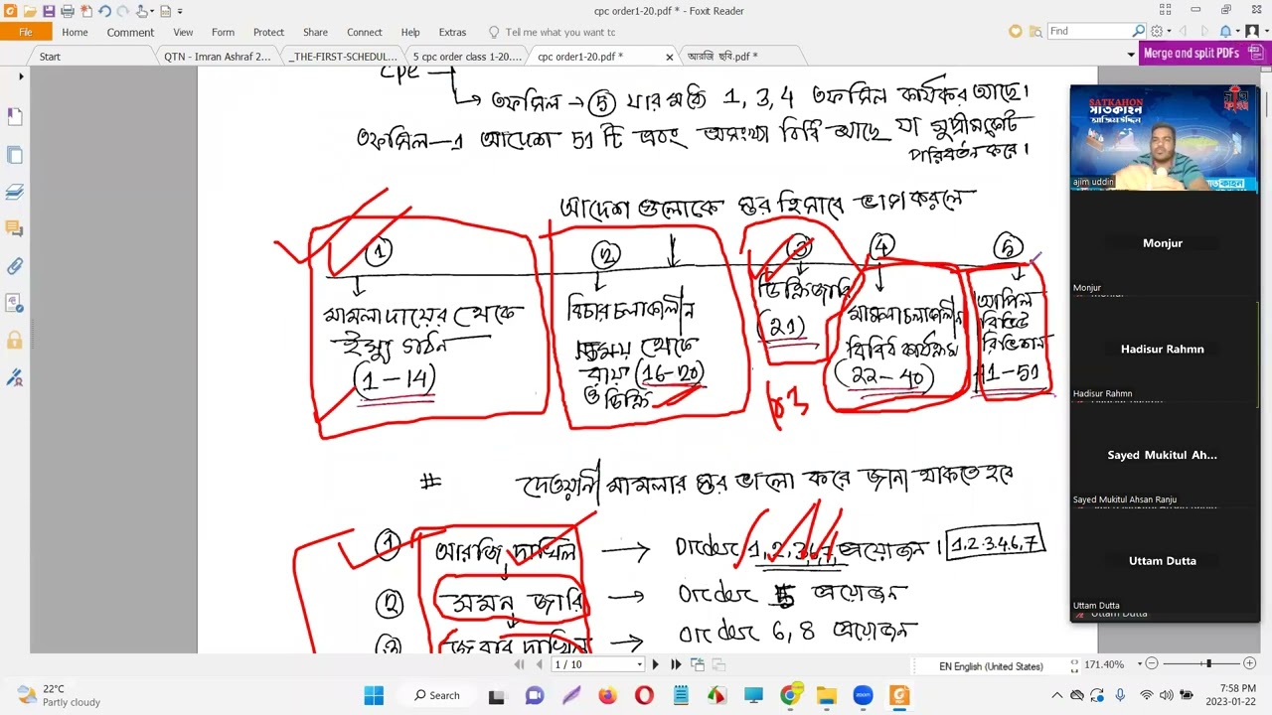1272x715 pixels.
Task: Expand the settings gear dropdown near Find
Action: click(1168, 32)
